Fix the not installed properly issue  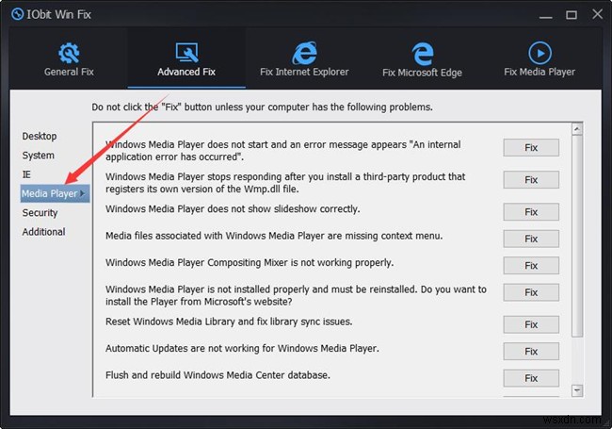(531, 292)
